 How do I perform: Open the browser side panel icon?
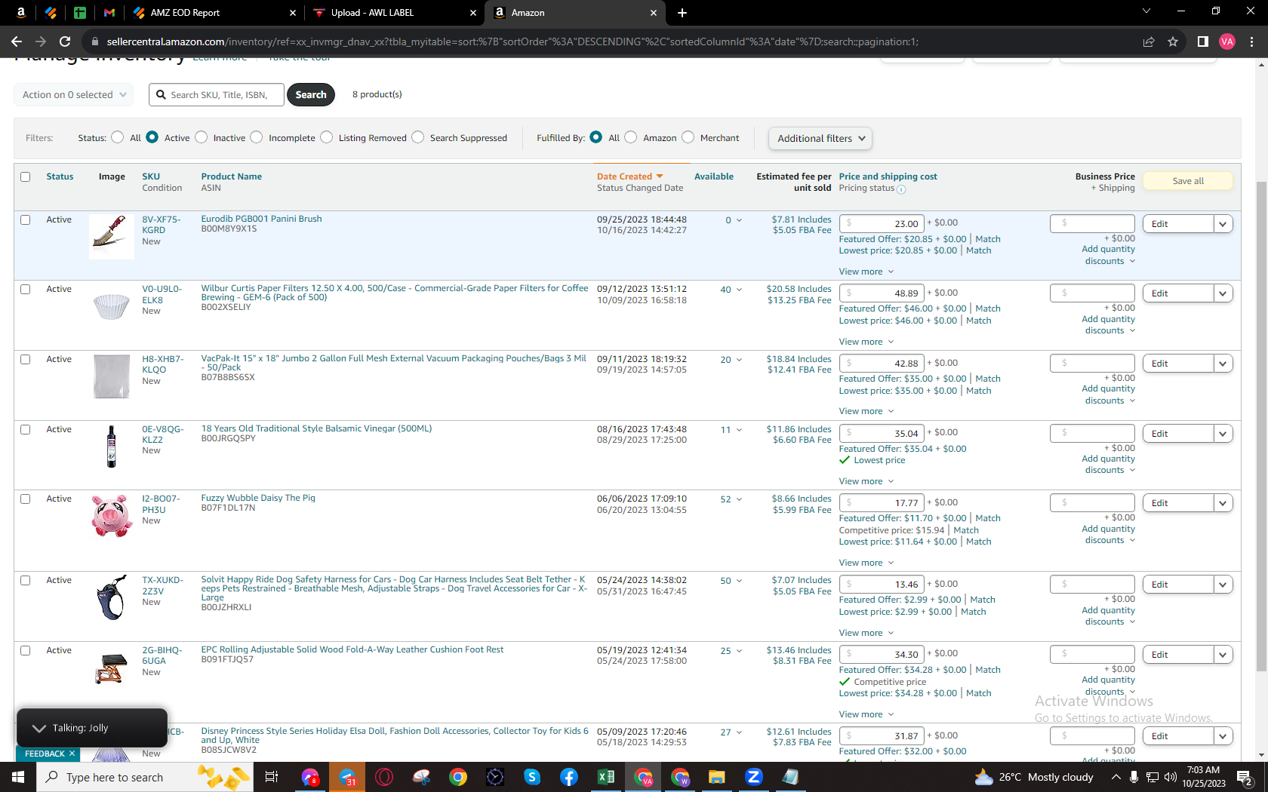click(1203, 41)
